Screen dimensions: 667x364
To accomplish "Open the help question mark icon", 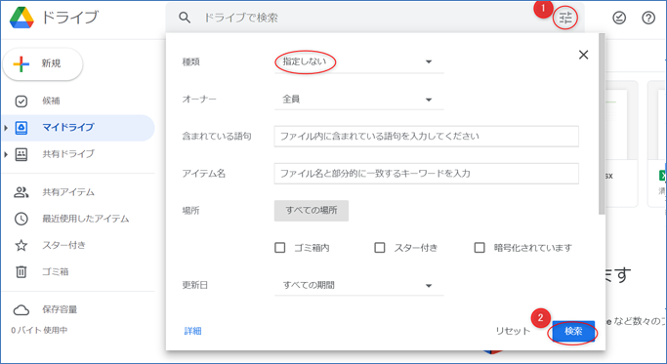I will pyautogui.click(x=648, y=18).
